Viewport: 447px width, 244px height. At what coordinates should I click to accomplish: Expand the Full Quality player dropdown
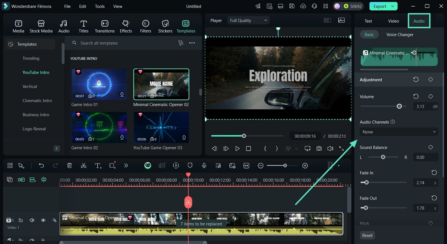pos(248,21)
